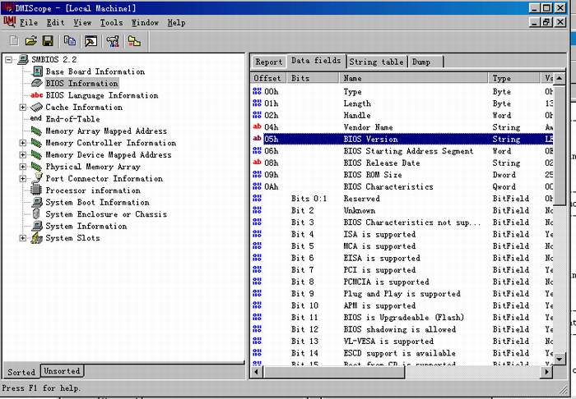Click the tools window toolbar icon
576x399 pixels.
pyautogui.click(x=91, y=41)
